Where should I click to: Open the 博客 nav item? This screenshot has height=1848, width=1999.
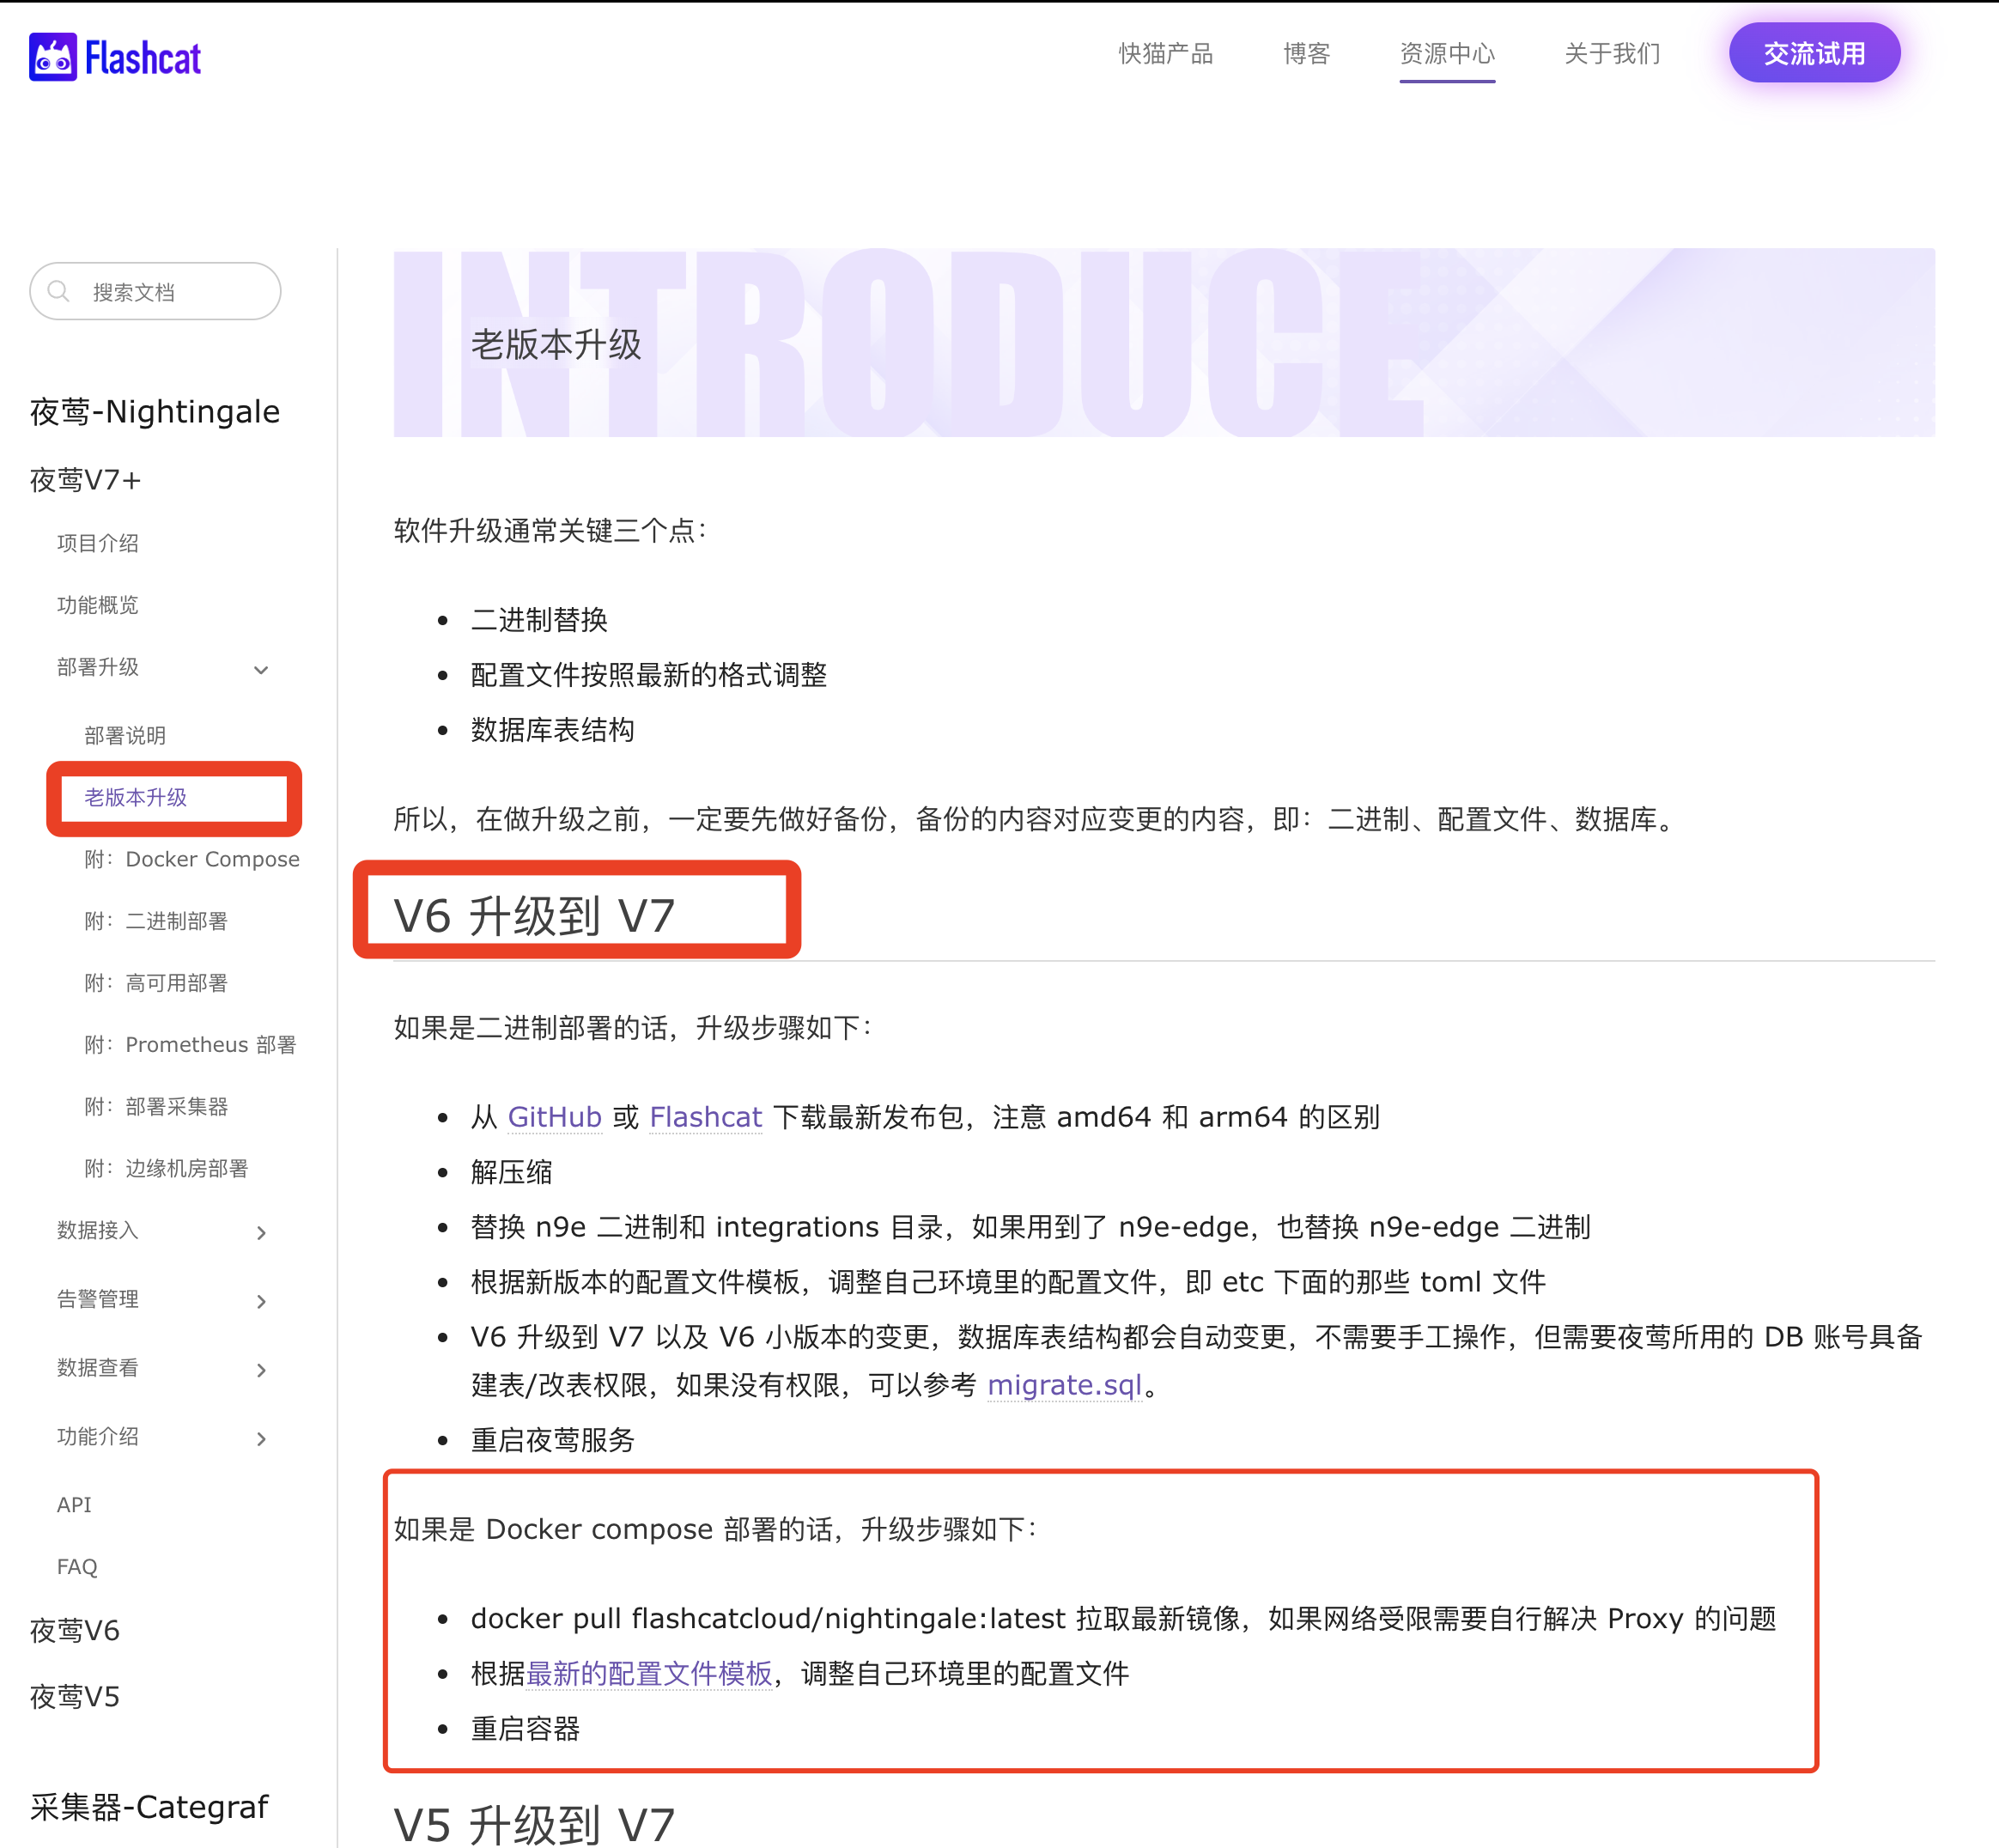pos(1306,54)
